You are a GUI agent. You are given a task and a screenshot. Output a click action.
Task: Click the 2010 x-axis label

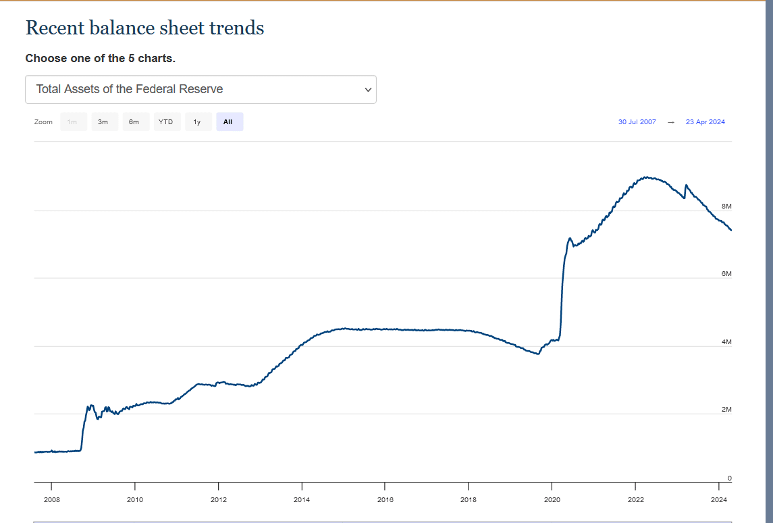point(134,500)
